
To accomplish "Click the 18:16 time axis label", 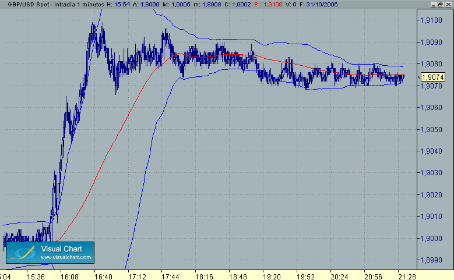I will click(204, 277).
